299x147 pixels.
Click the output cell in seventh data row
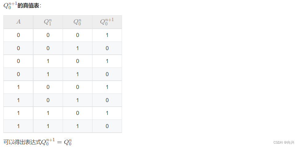tap(107, 113)
